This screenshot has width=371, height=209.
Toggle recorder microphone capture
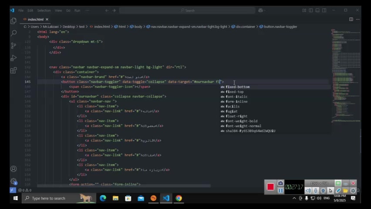tap(315, 191)
